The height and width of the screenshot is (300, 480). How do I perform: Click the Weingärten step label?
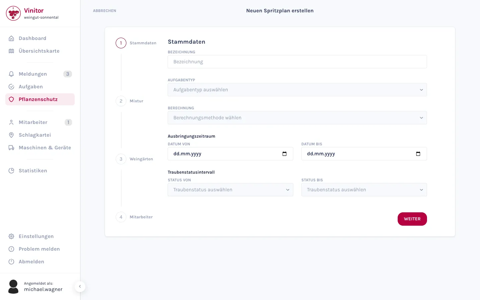click(141, 159)
